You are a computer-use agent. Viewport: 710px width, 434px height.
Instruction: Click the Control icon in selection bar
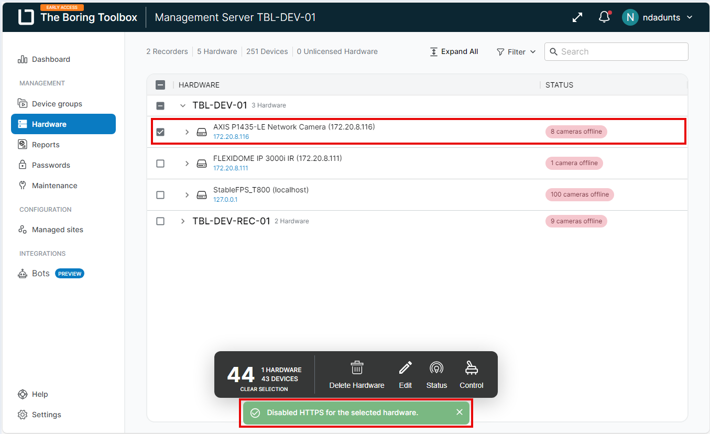[471, 368]
